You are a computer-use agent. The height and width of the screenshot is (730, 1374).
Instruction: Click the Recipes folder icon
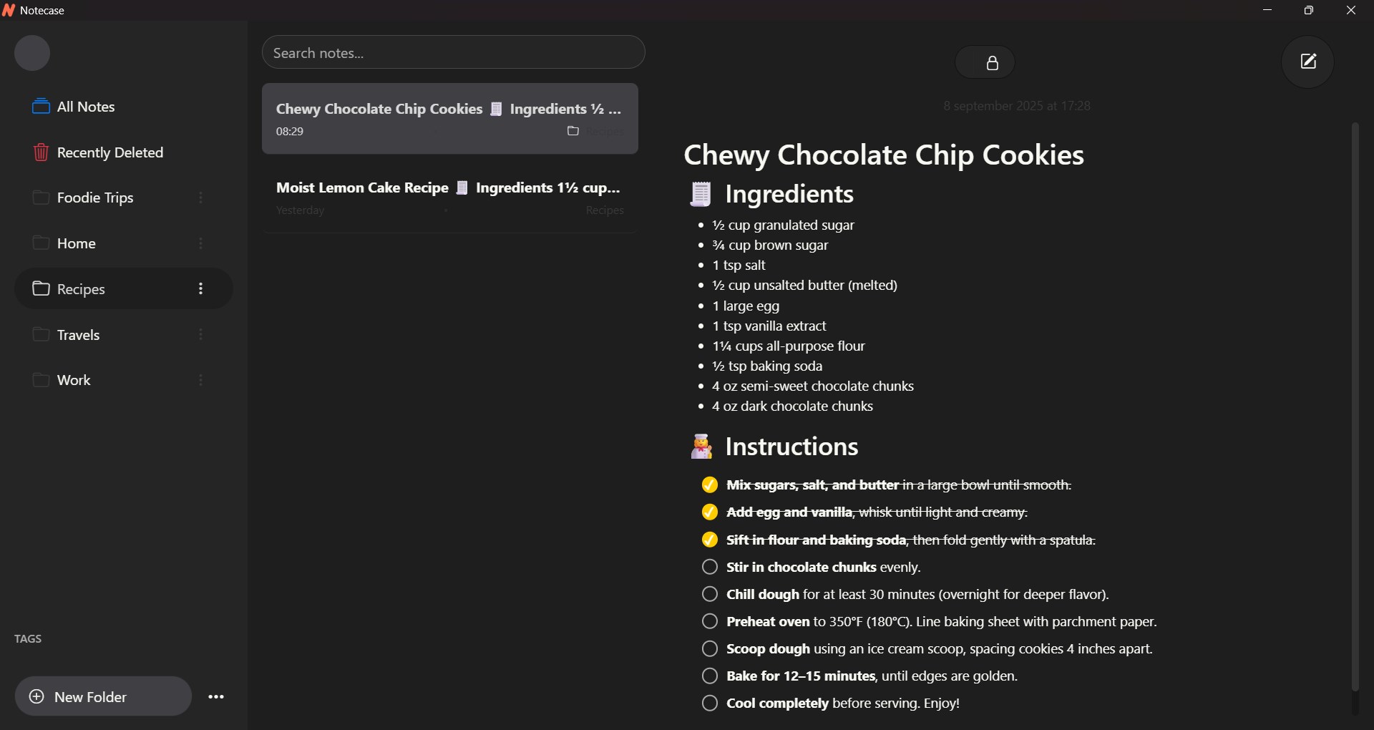[x=41, y=288]
